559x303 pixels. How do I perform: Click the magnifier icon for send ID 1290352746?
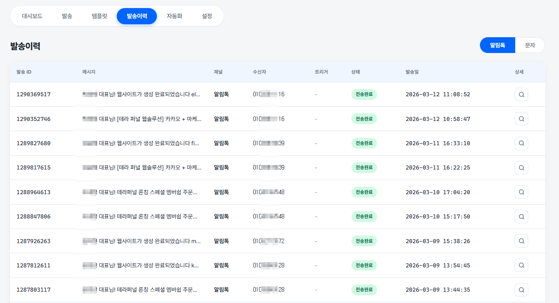pyautogui.click(x=521, y=119)
